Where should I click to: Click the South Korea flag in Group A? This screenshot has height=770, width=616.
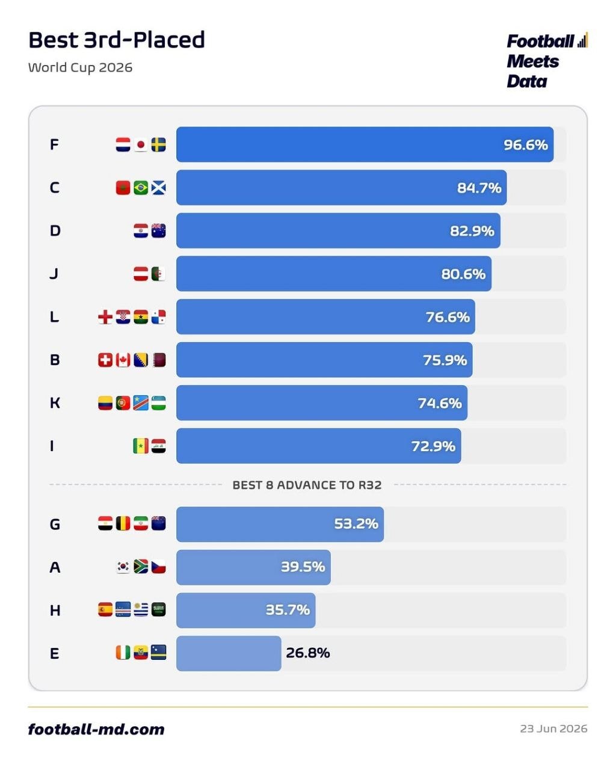[x=123, y=567]
